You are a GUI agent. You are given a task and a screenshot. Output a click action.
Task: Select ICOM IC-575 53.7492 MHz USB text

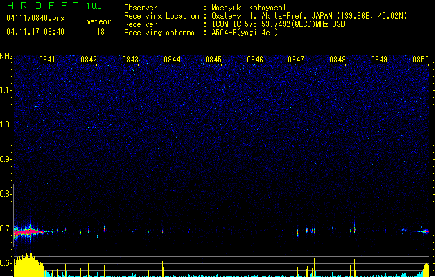(x=279, y=24)
